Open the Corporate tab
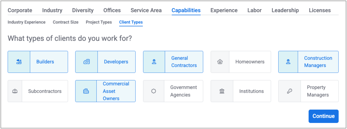Screen dimensions: 347x129 tap(20, 10)
